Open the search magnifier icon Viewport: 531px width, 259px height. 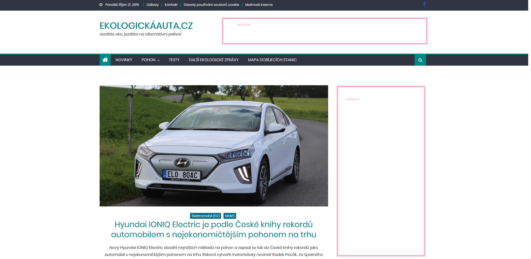[420, 60]
